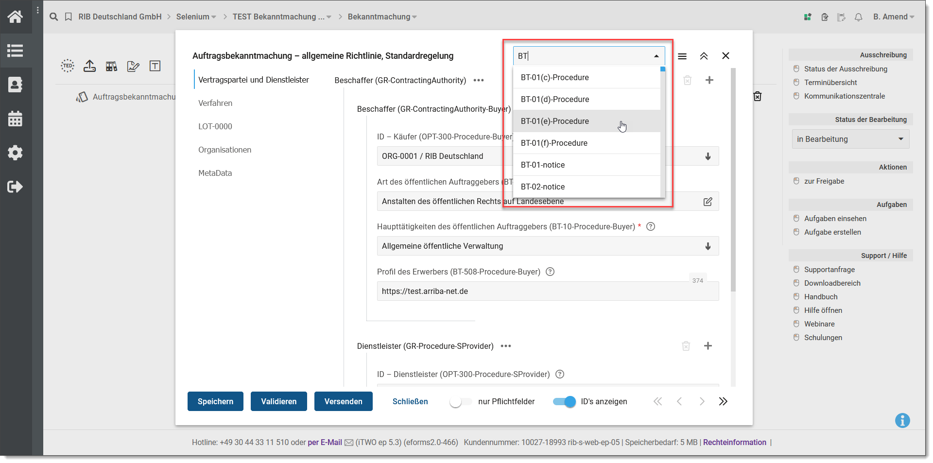Open the list view sidebar icon

(x=15, y=51)
